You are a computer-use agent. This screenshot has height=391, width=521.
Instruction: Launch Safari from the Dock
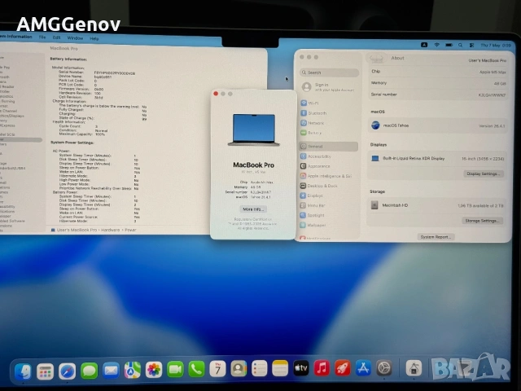[67, 371]
